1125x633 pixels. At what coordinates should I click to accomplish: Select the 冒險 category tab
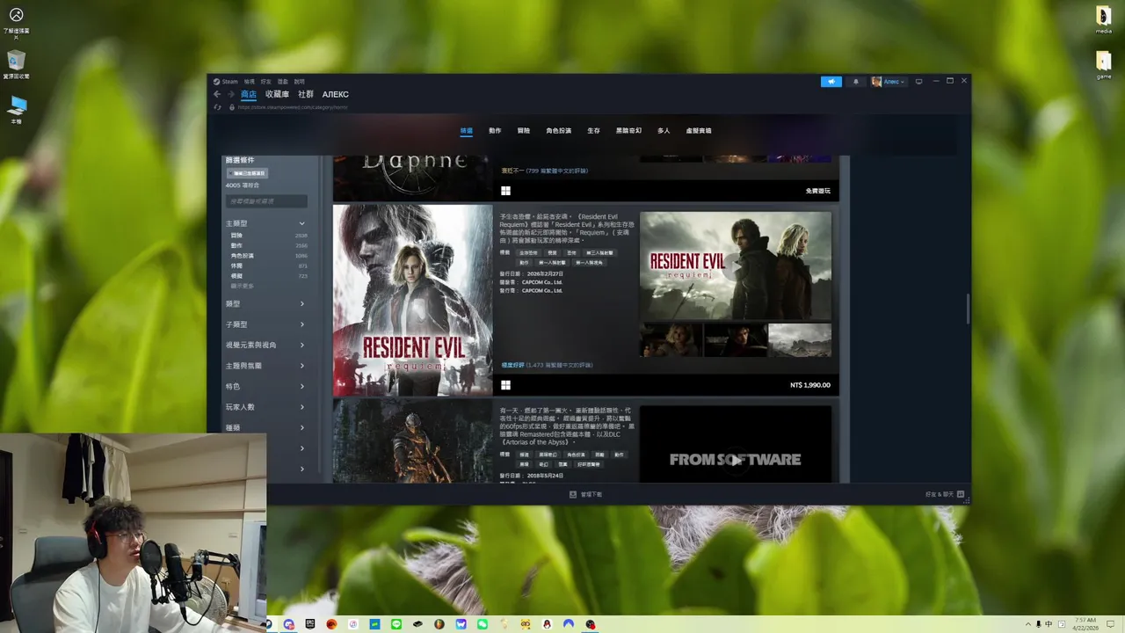pos(524,130)
